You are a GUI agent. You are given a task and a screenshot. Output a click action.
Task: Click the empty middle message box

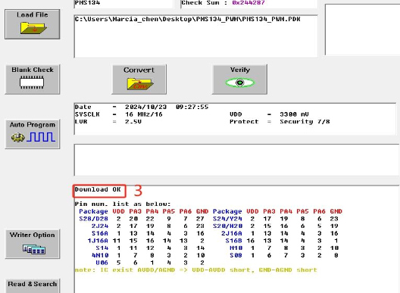[x=236, y=160]
